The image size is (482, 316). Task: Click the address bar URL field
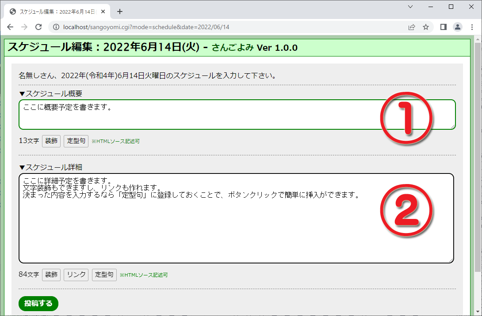146,27
